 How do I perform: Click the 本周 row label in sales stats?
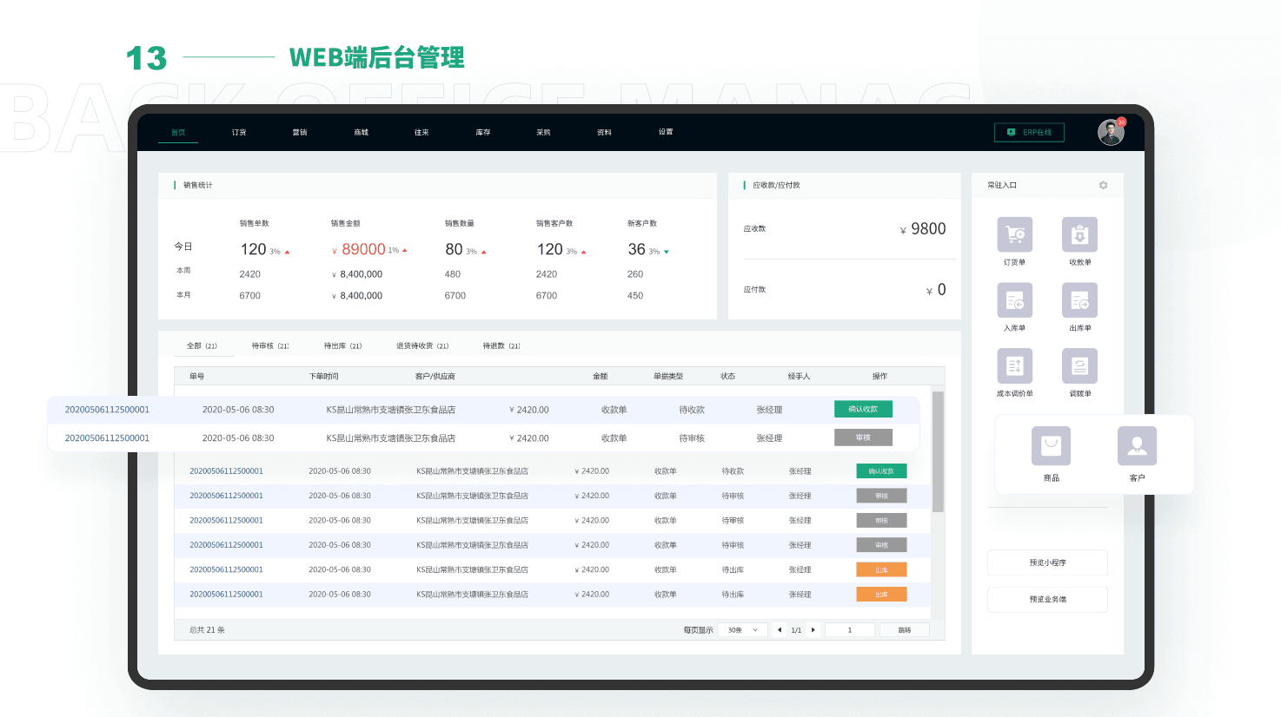tap(183, 271)
